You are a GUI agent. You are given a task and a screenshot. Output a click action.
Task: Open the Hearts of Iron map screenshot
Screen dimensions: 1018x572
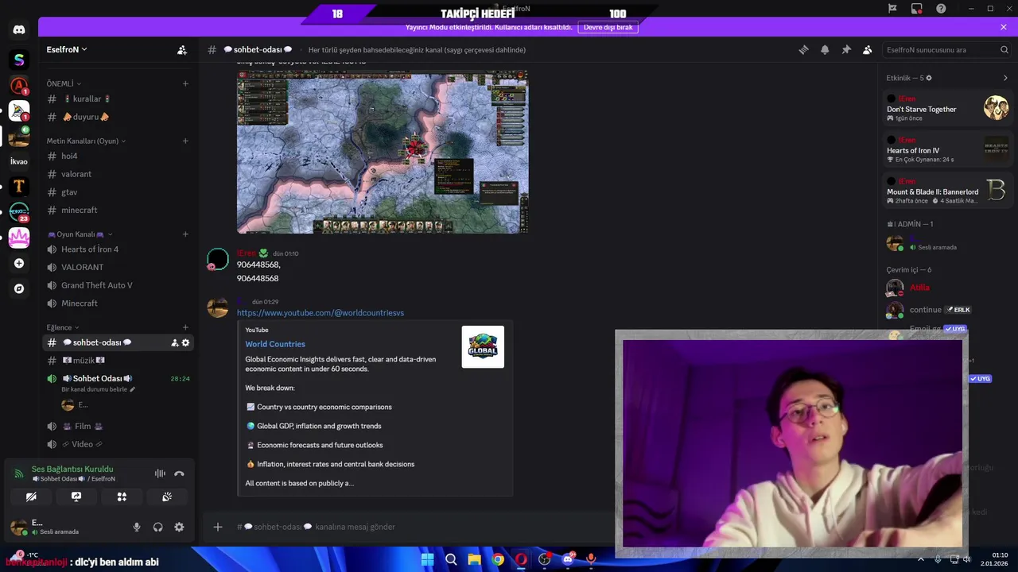pos(383,152)
